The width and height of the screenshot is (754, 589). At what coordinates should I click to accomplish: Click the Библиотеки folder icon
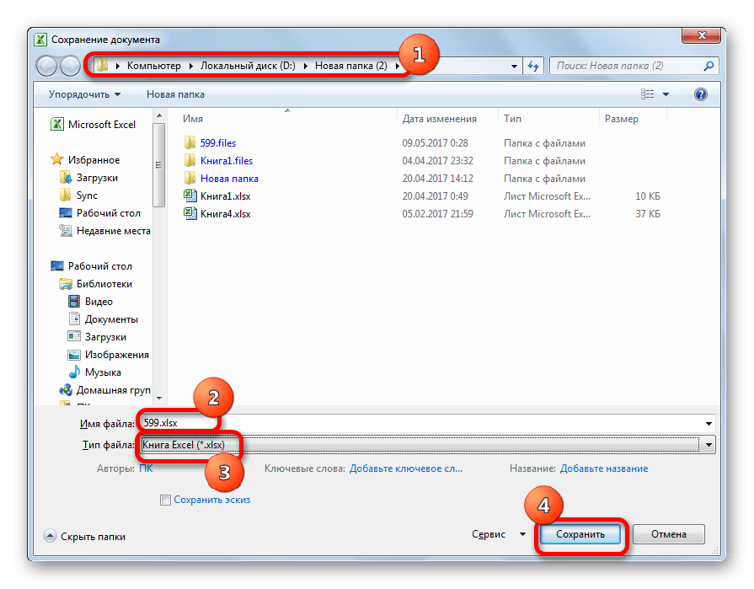tap(66, 284)
